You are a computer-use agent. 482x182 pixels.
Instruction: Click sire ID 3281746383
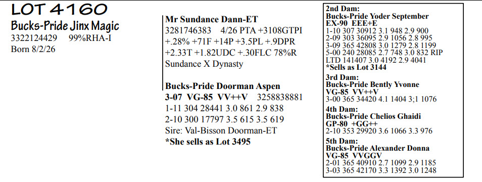pos(188,30)
